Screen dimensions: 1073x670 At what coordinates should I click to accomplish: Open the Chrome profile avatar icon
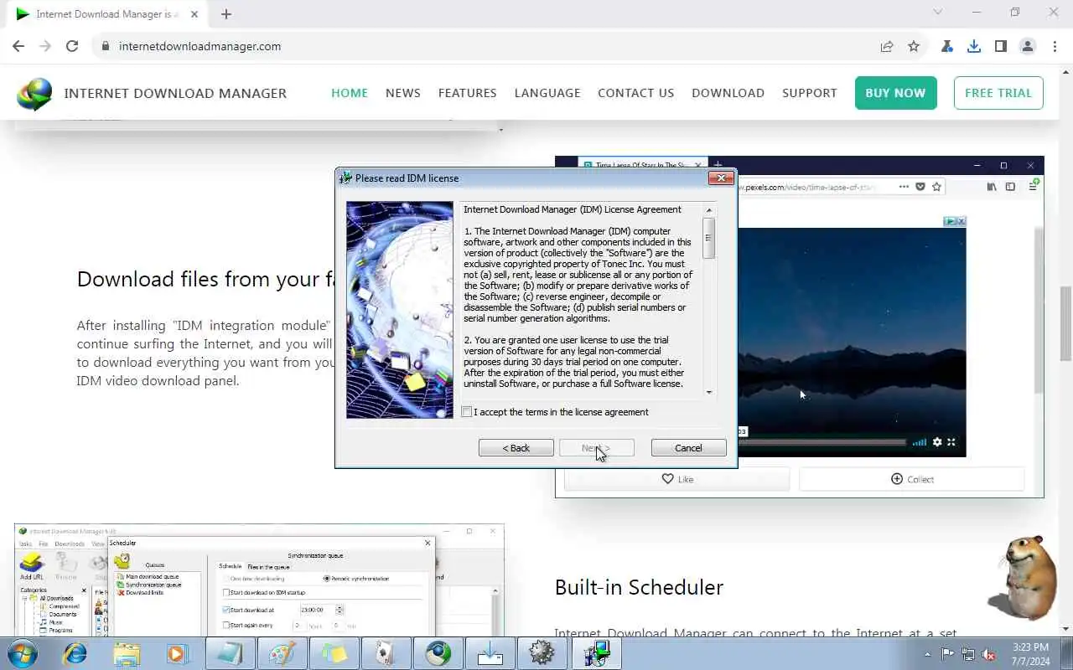1028,46
